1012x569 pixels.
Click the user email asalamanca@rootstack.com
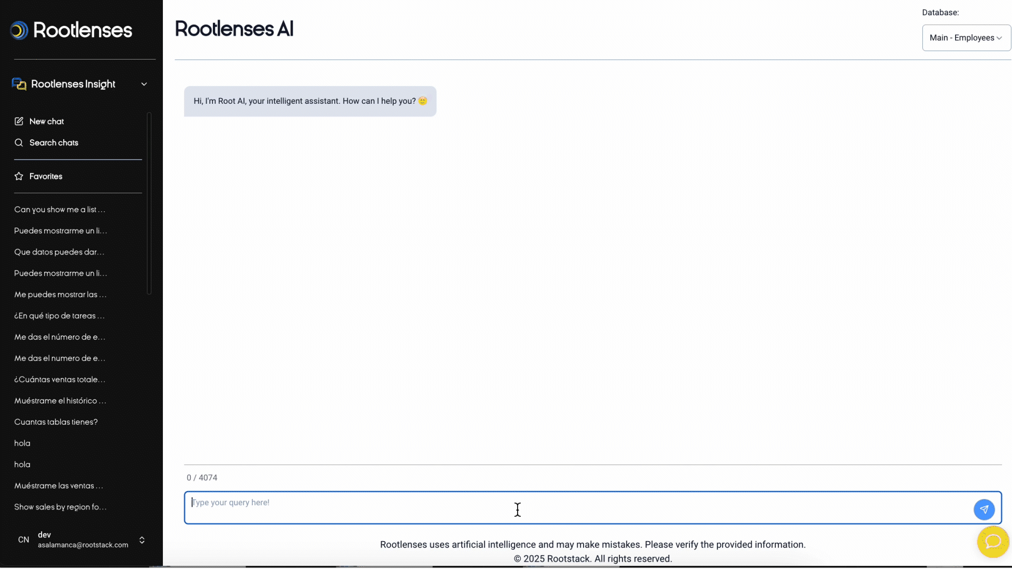click(83, 545)
